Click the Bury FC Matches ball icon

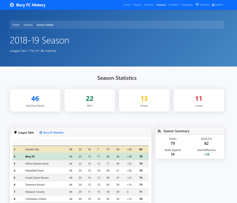[41, 133]
